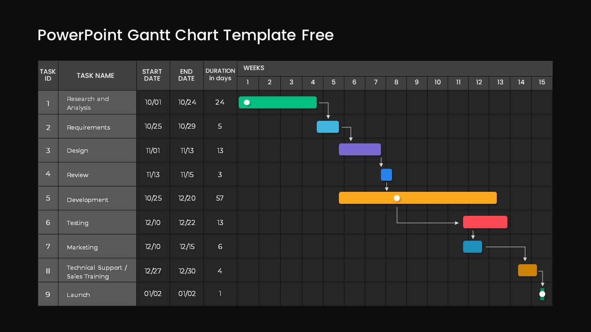Click the progress dot on the Development bar
Screen dimensions: 591x332
point(397,198)
